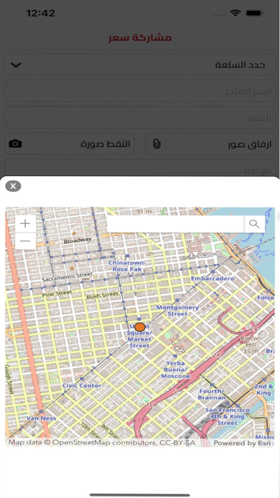Click the السعر price field
The width and height of the screenshot is (280, 498).
(x=140, y=118)
